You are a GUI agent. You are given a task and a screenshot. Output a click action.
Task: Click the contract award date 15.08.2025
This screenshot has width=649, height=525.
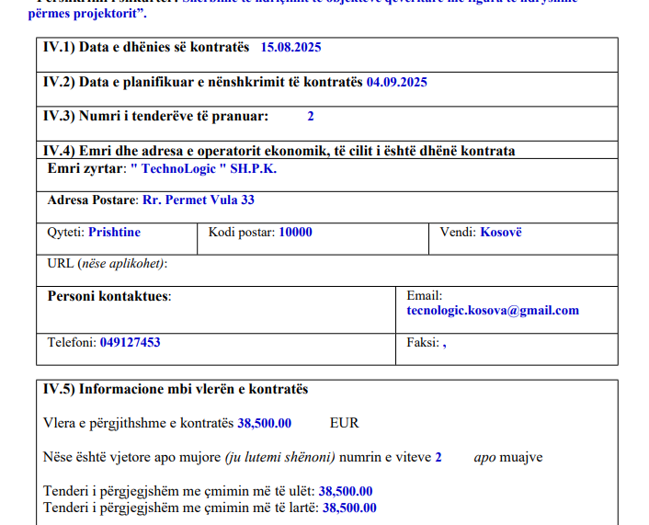[290, 47]
